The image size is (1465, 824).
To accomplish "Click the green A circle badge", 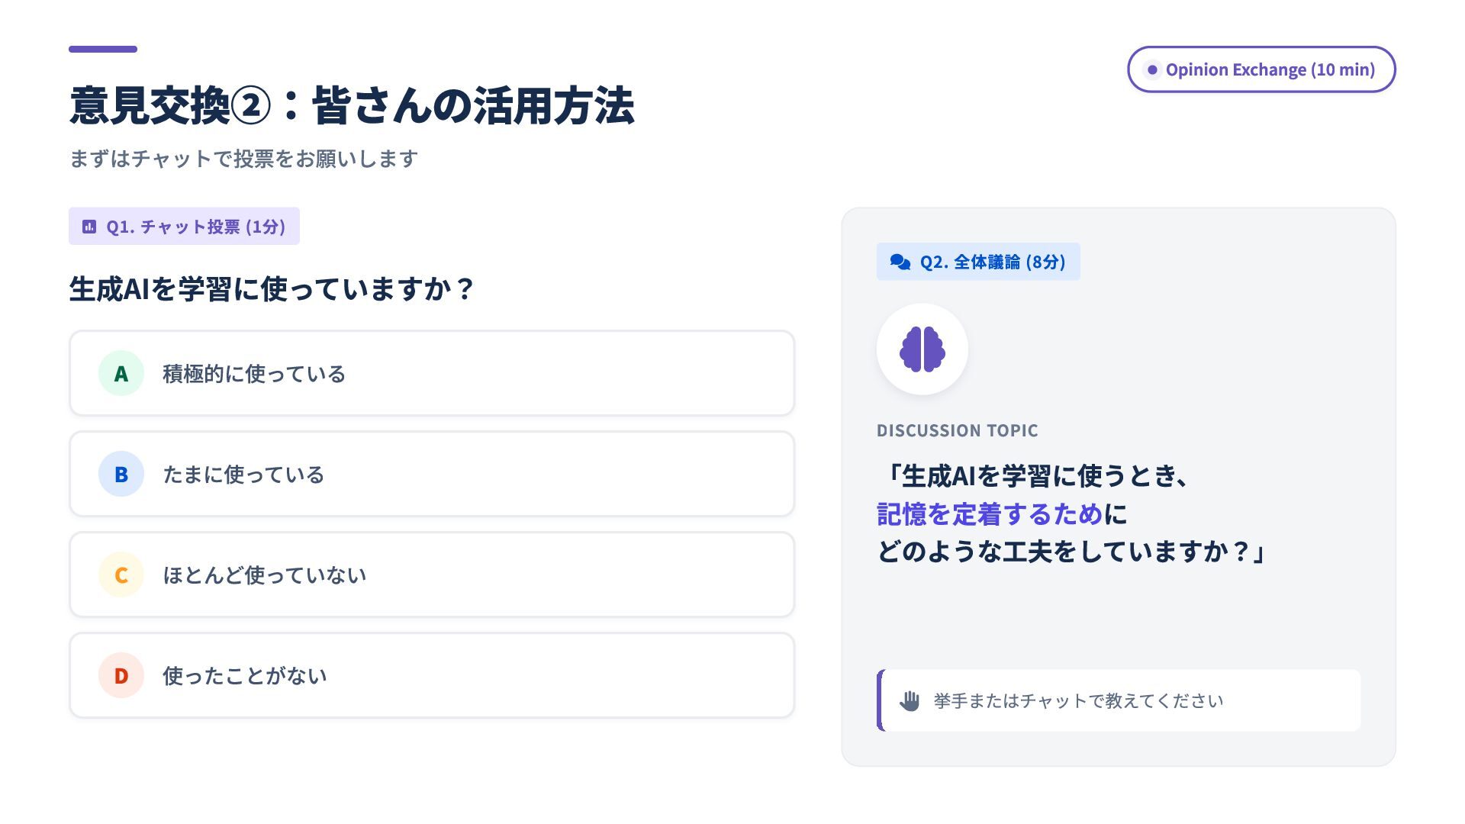I will [121, 374].
